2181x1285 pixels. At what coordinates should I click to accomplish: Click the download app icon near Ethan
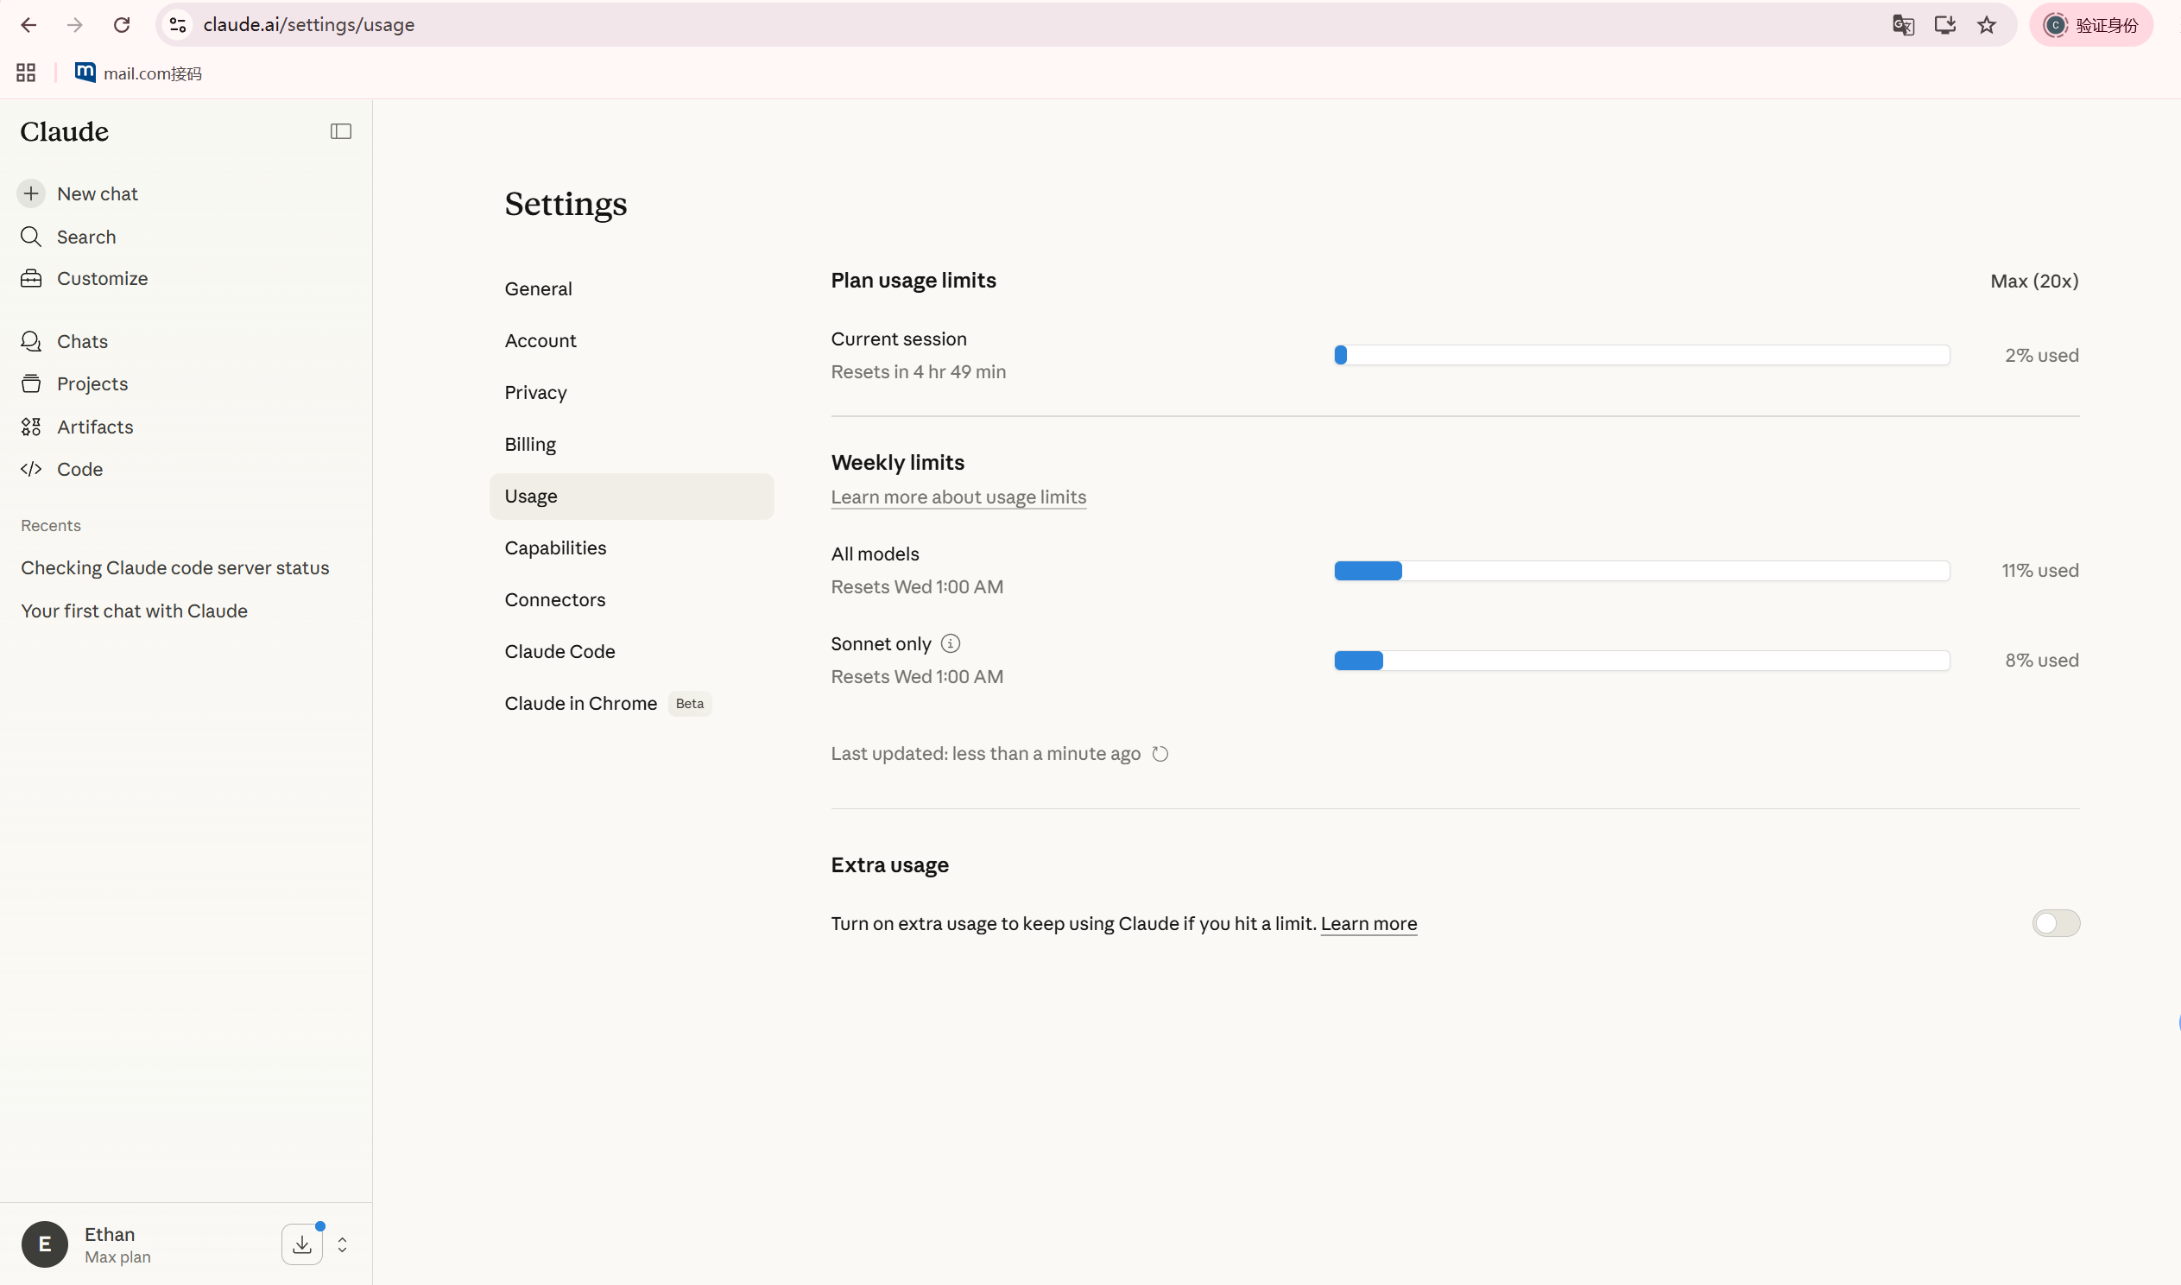(302, 1244)
